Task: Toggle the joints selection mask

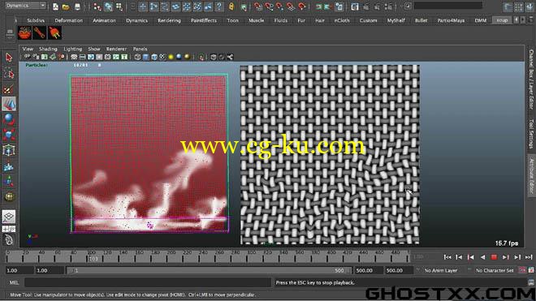Action: point(153,6)
